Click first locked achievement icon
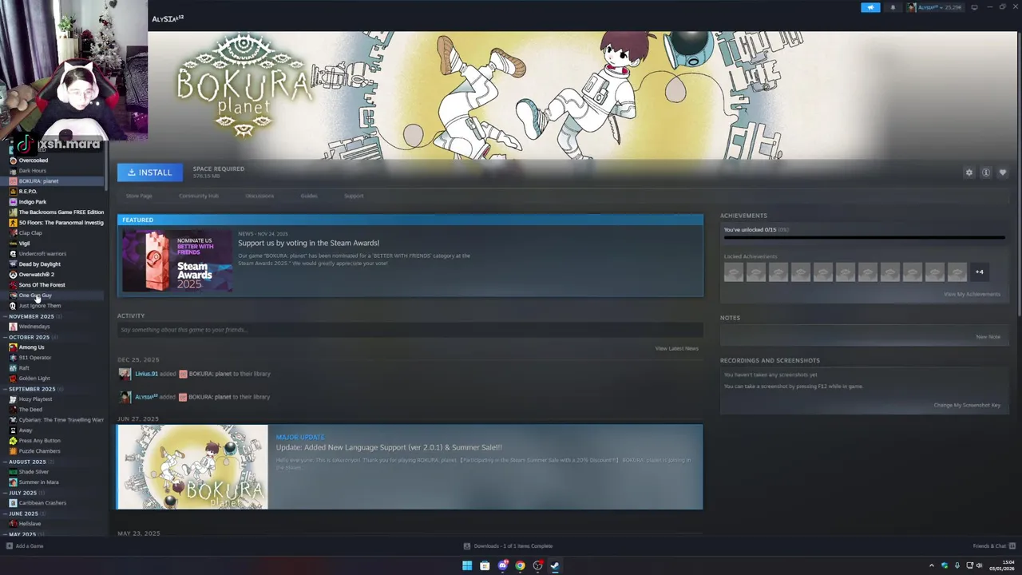The height and width of the screenshot is (575, 1022). coord(734,272)
